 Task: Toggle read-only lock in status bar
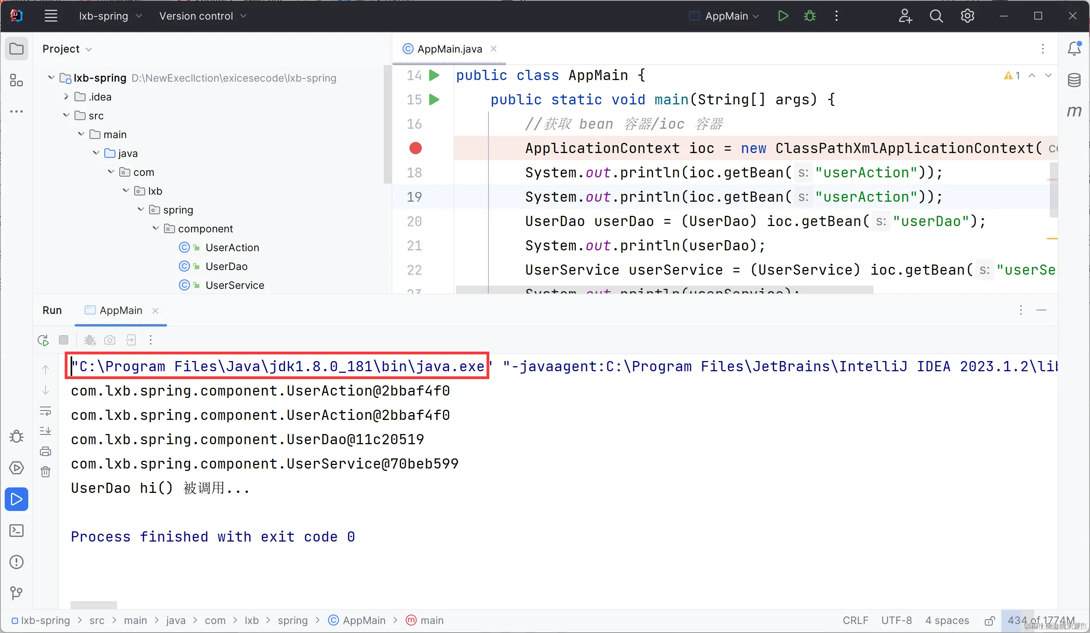[x=989, y=621]
